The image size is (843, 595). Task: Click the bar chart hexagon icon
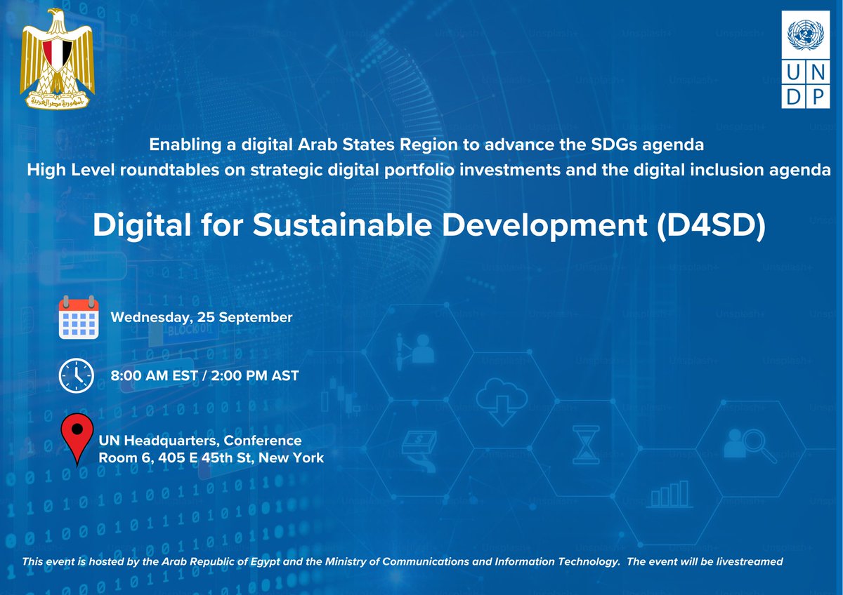669,494
